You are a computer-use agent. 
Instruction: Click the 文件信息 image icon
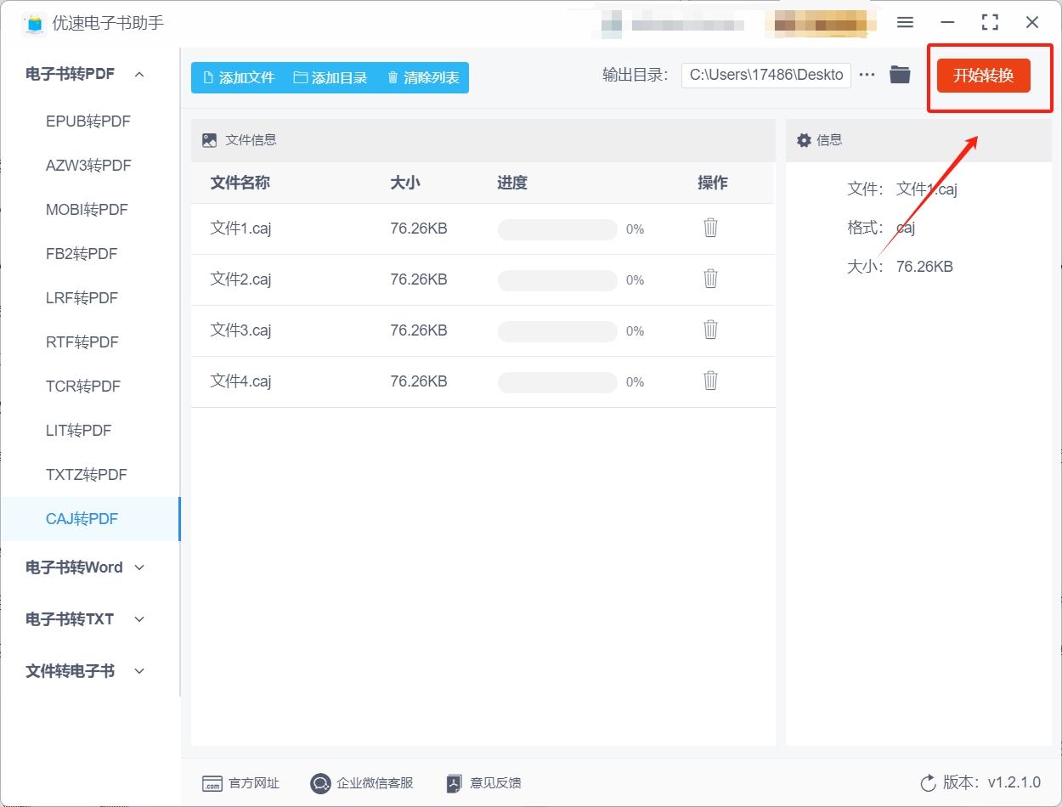210,140
